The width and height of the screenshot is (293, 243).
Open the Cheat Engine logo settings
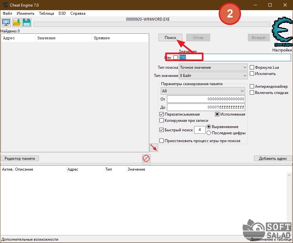282,32
